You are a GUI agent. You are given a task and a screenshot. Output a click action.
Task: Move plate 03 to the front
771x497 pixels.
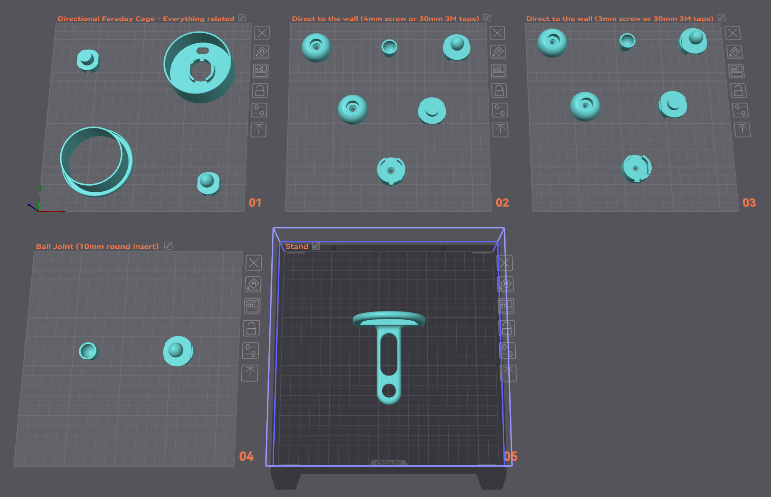pos(742,130)
